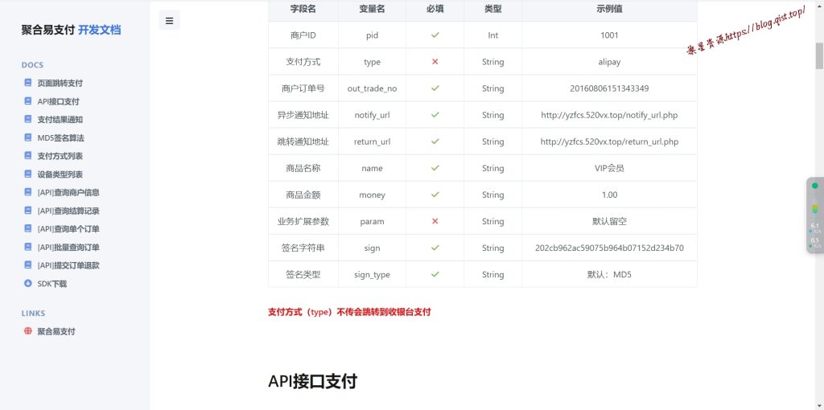
Task: Toggle the sidebar with hamburger menu button
Action: 169,21
